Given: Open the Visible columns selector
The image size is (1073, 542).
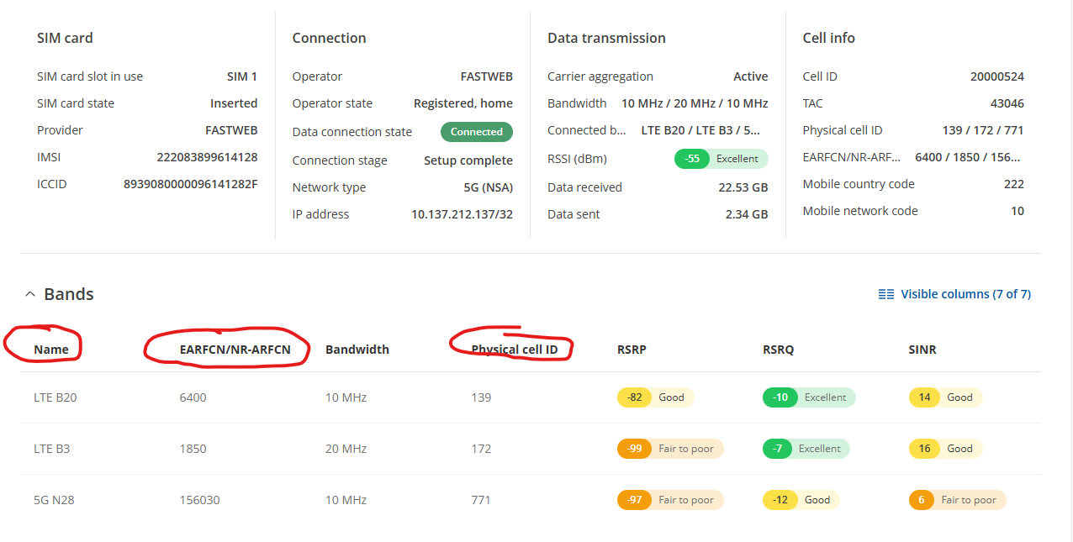Looking at the screenshot, I should pyautogui.click(x=965, y=294).
